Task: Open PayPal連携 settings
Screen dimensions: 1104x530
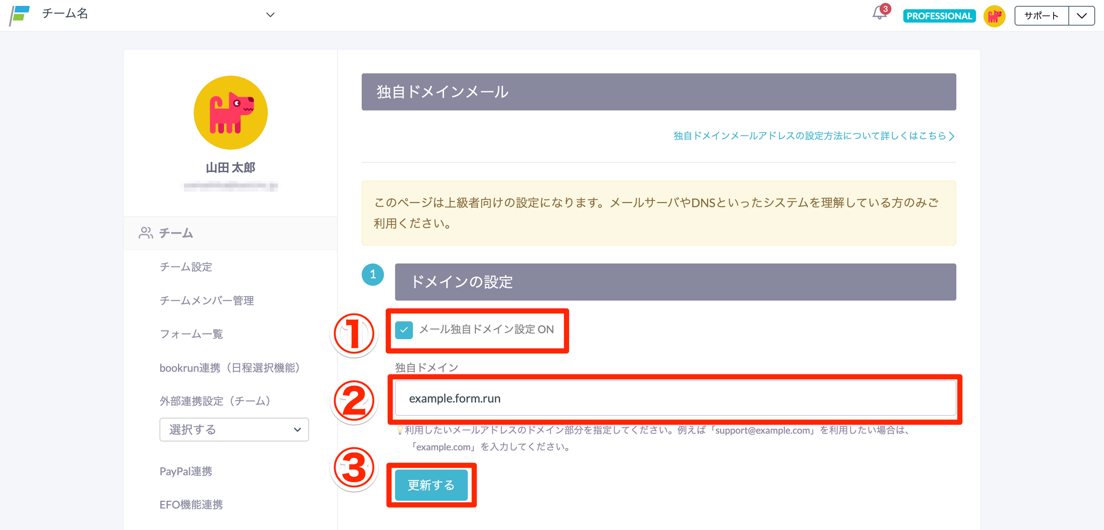Action: [186, 471]
